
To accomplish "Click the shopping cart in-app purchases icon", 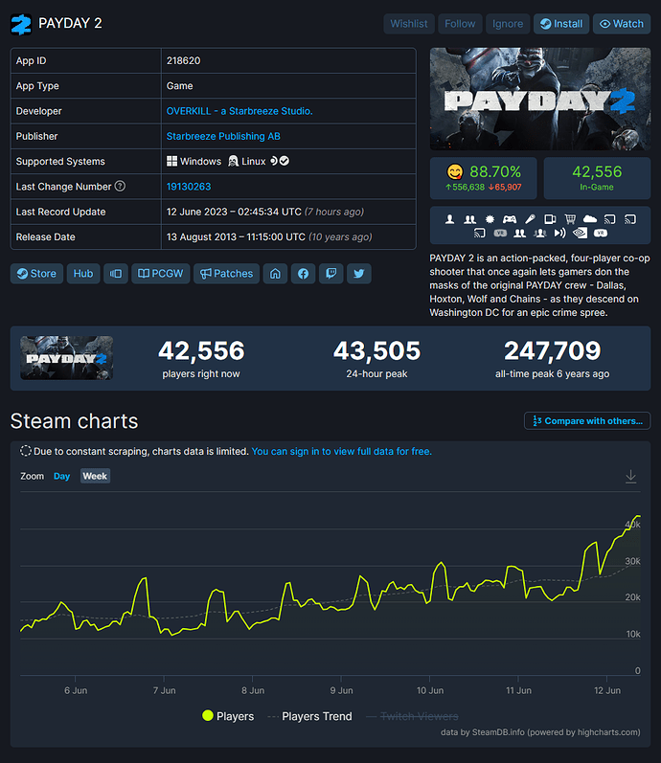I will (x=570, y=219).
